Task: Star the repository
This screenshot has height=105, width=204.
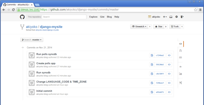Action: [159, 27]
